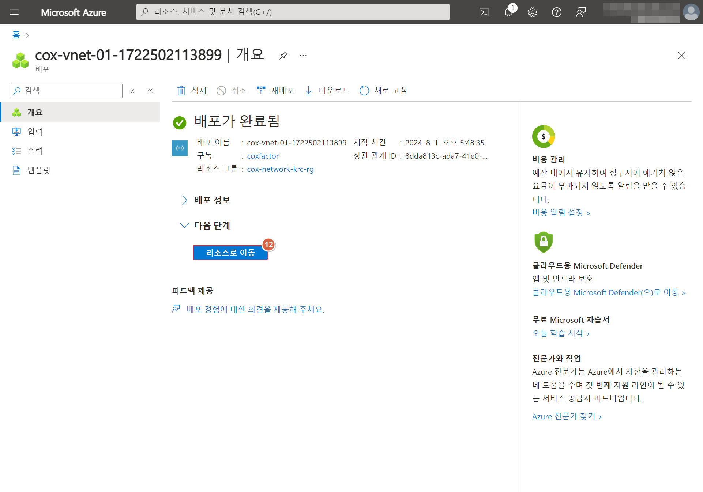
Task: Click the feedback icon in the top bar
Action: [581, 12]
